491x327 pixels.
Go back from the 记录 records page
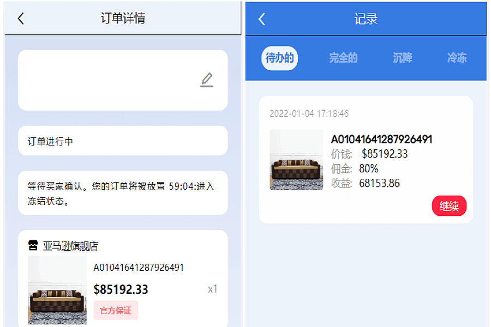point(262,19)
